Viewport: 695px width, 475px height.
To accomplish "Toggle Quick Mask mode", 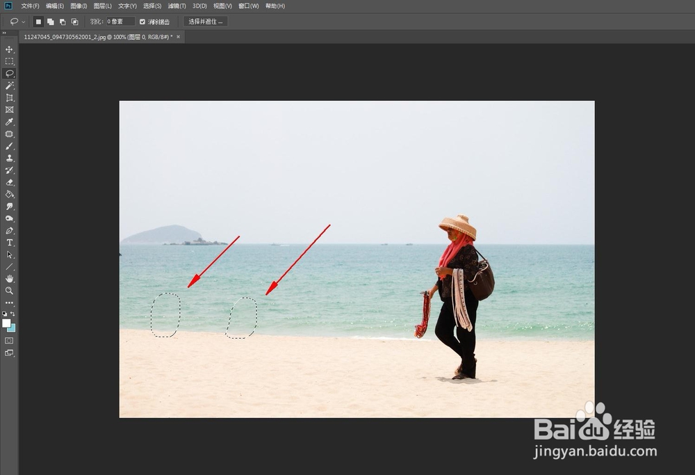I will 9,341.
